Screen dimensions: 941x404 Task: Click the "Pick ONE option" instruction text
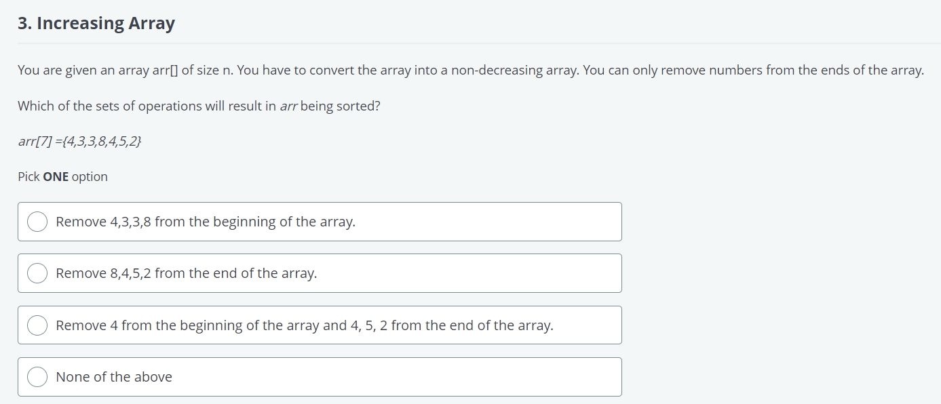[62, 176]
